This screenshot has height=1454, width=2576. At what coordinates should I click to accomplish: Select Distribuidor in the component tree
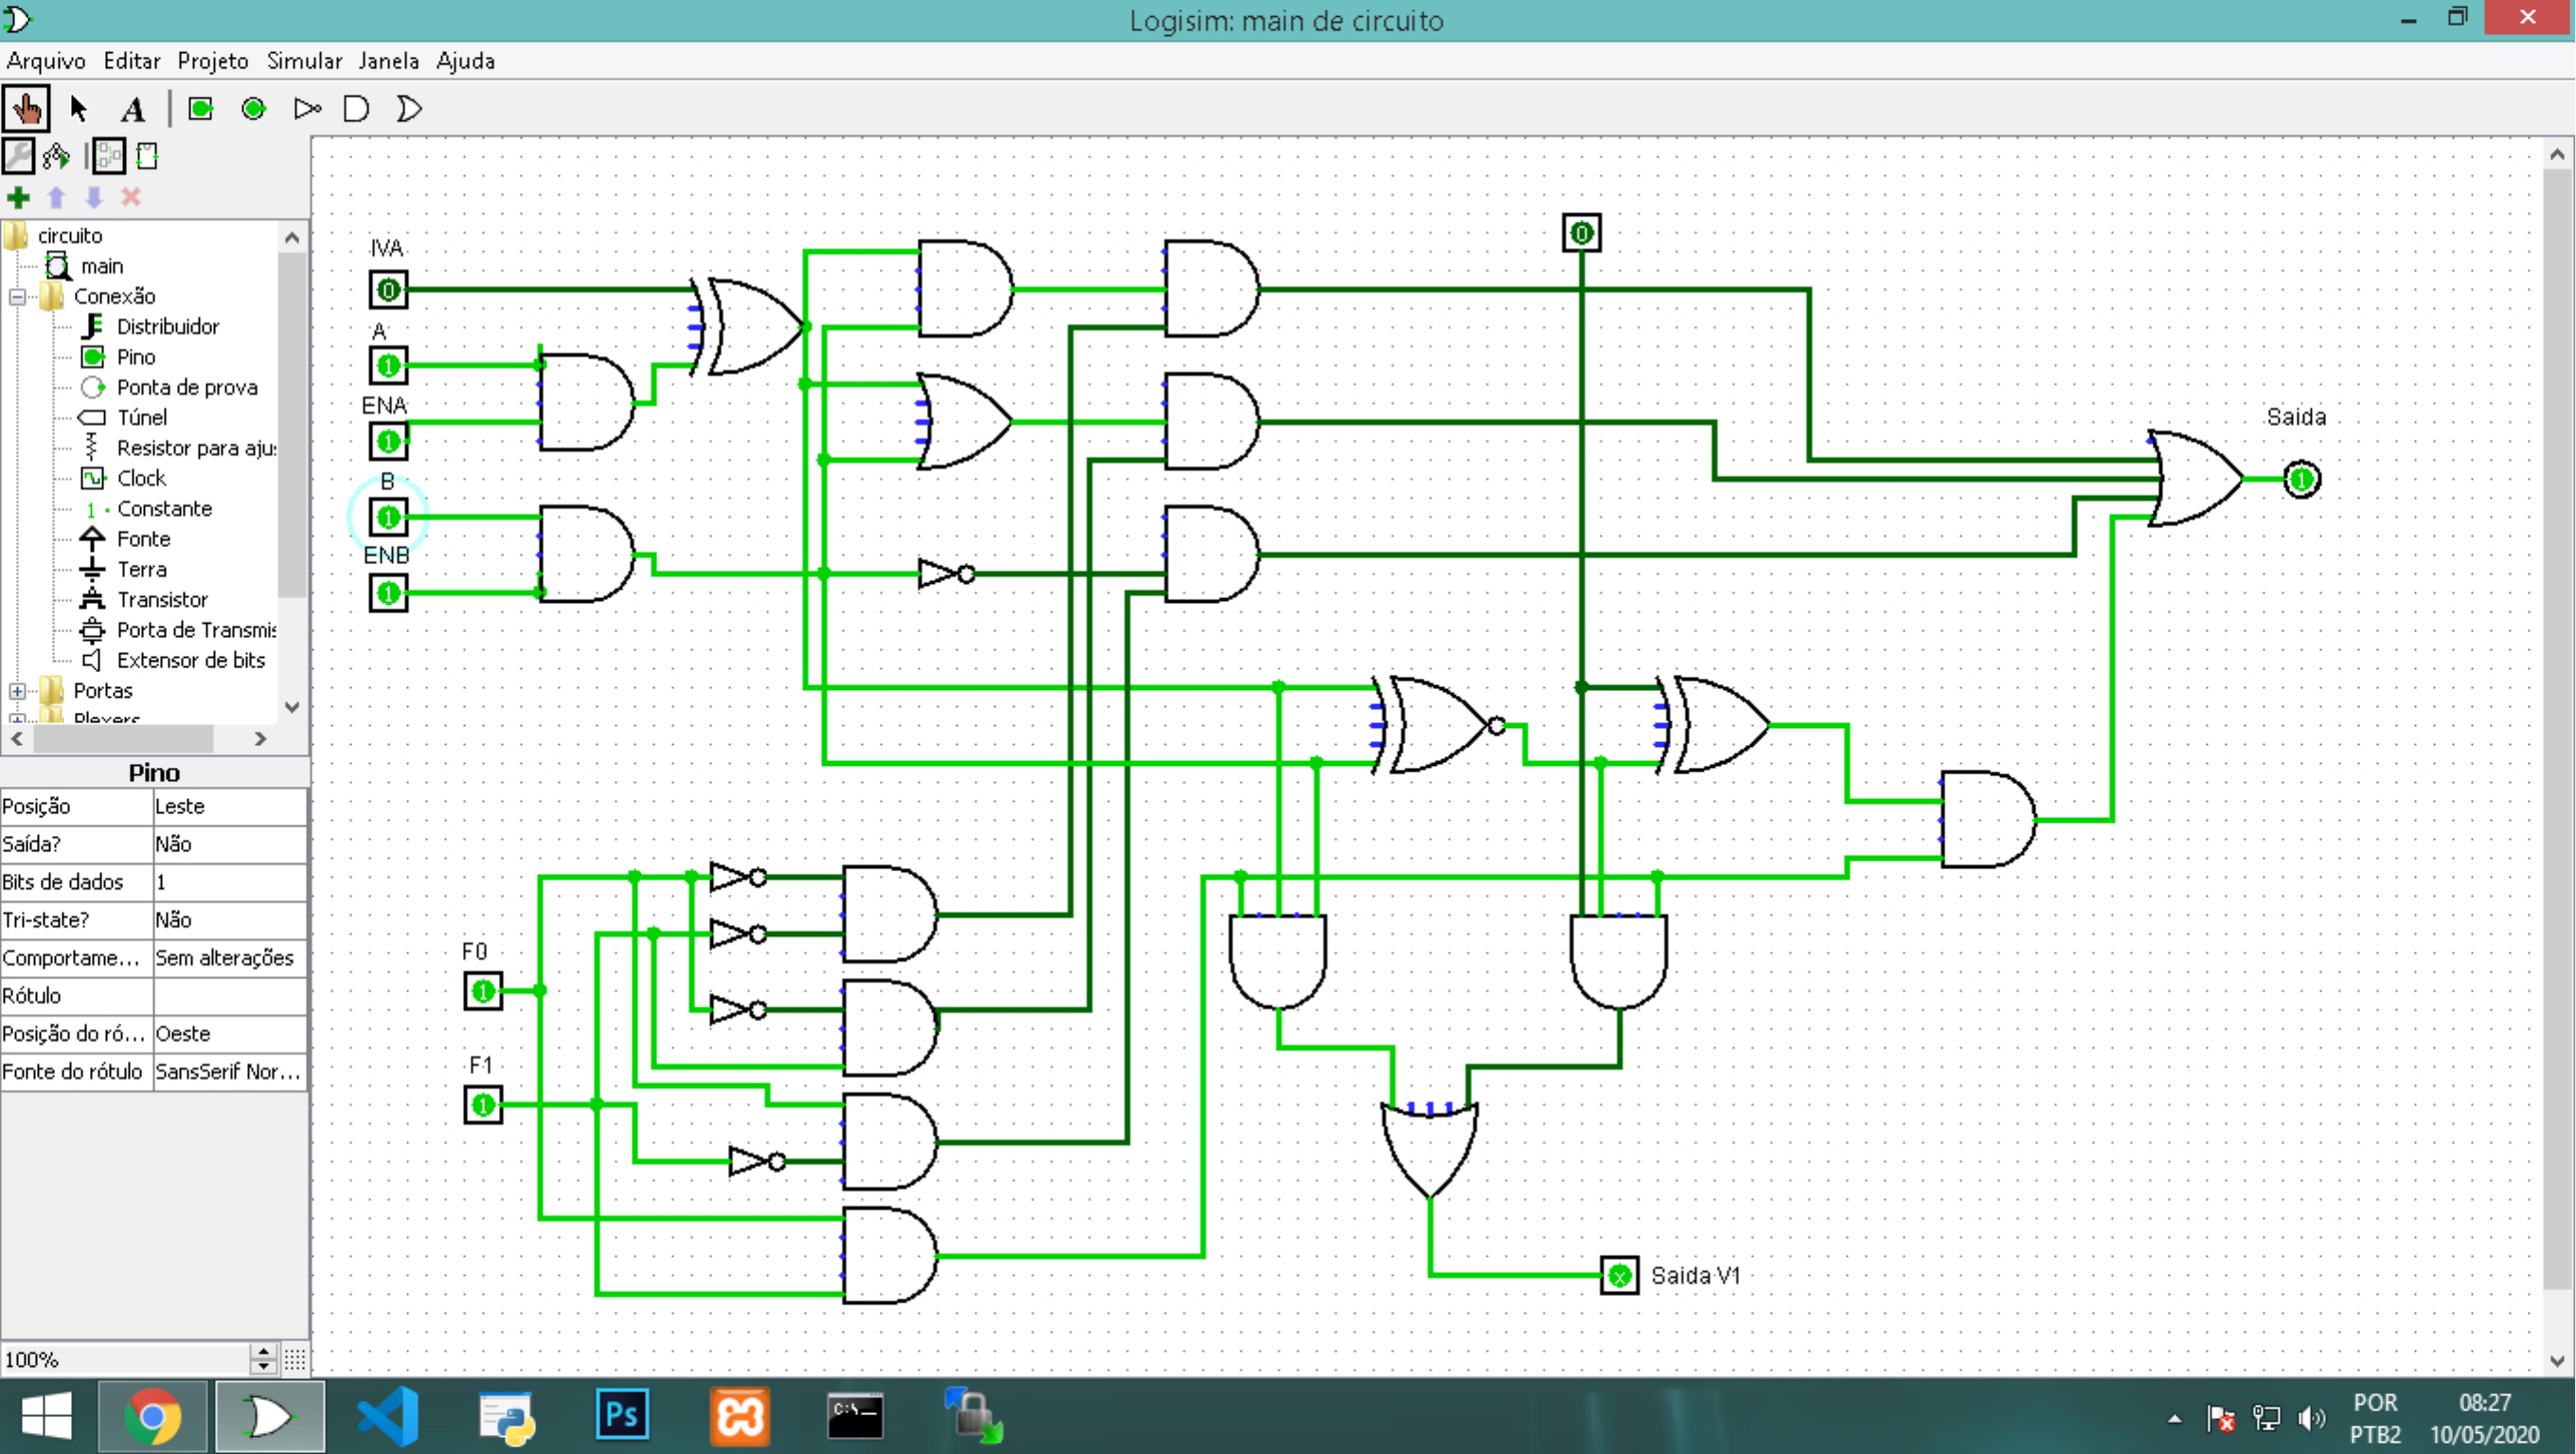point(167,326)
